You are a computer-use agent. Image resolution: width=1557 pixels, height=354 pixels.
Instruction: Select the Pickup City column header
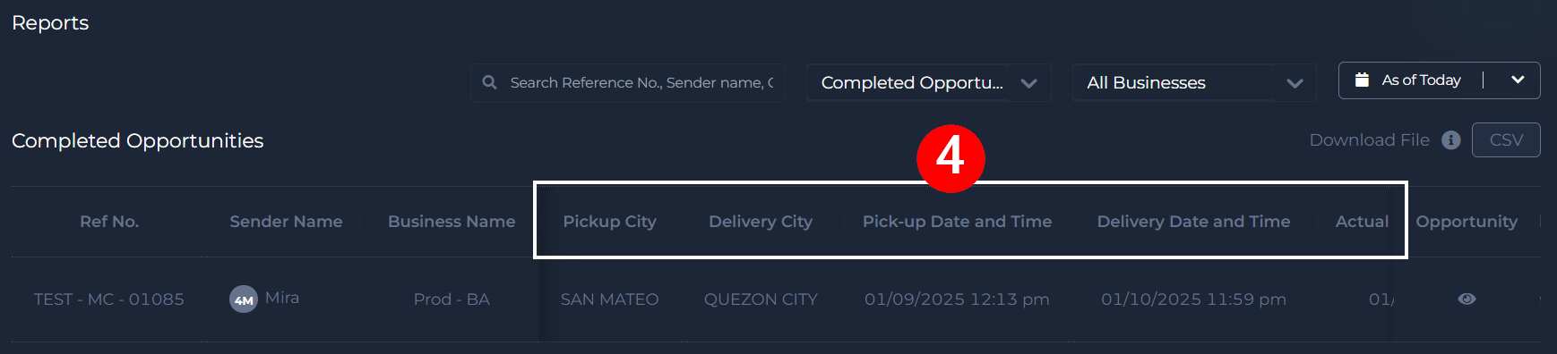click(x=609, y=222)
